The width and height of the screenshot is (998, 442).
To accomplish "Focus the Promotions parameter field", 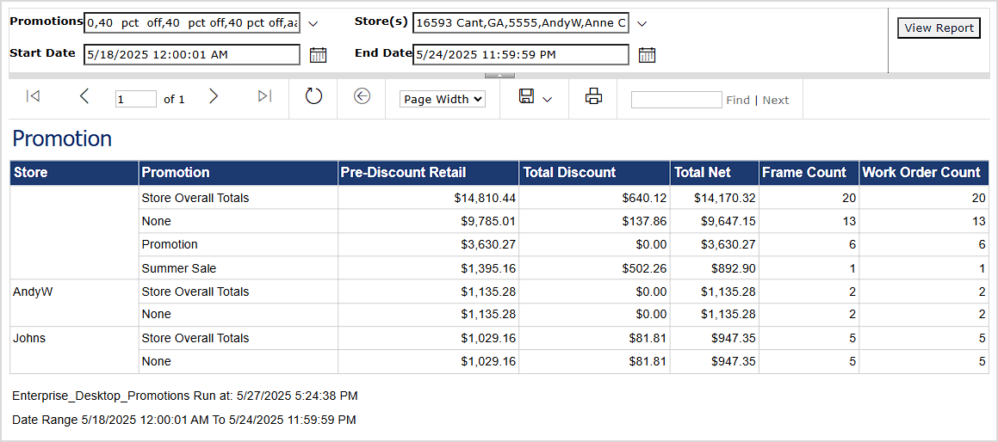I will (x=191, y=23).
